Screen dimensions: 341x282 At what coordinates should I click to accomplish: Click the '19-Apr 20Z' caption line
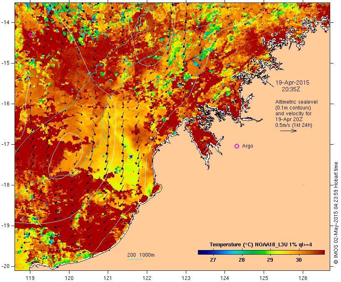click(x=289, y=119)
